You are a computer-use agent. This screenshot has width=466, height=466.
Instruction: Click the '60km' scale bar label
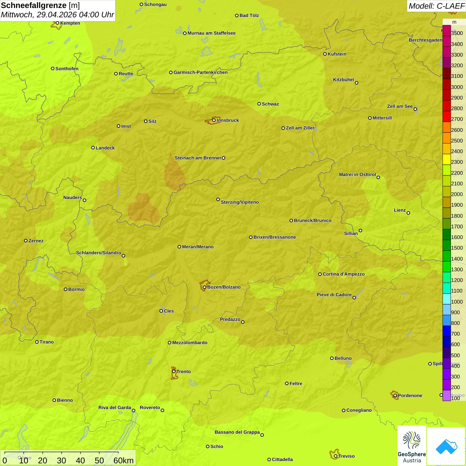(123, 460)
